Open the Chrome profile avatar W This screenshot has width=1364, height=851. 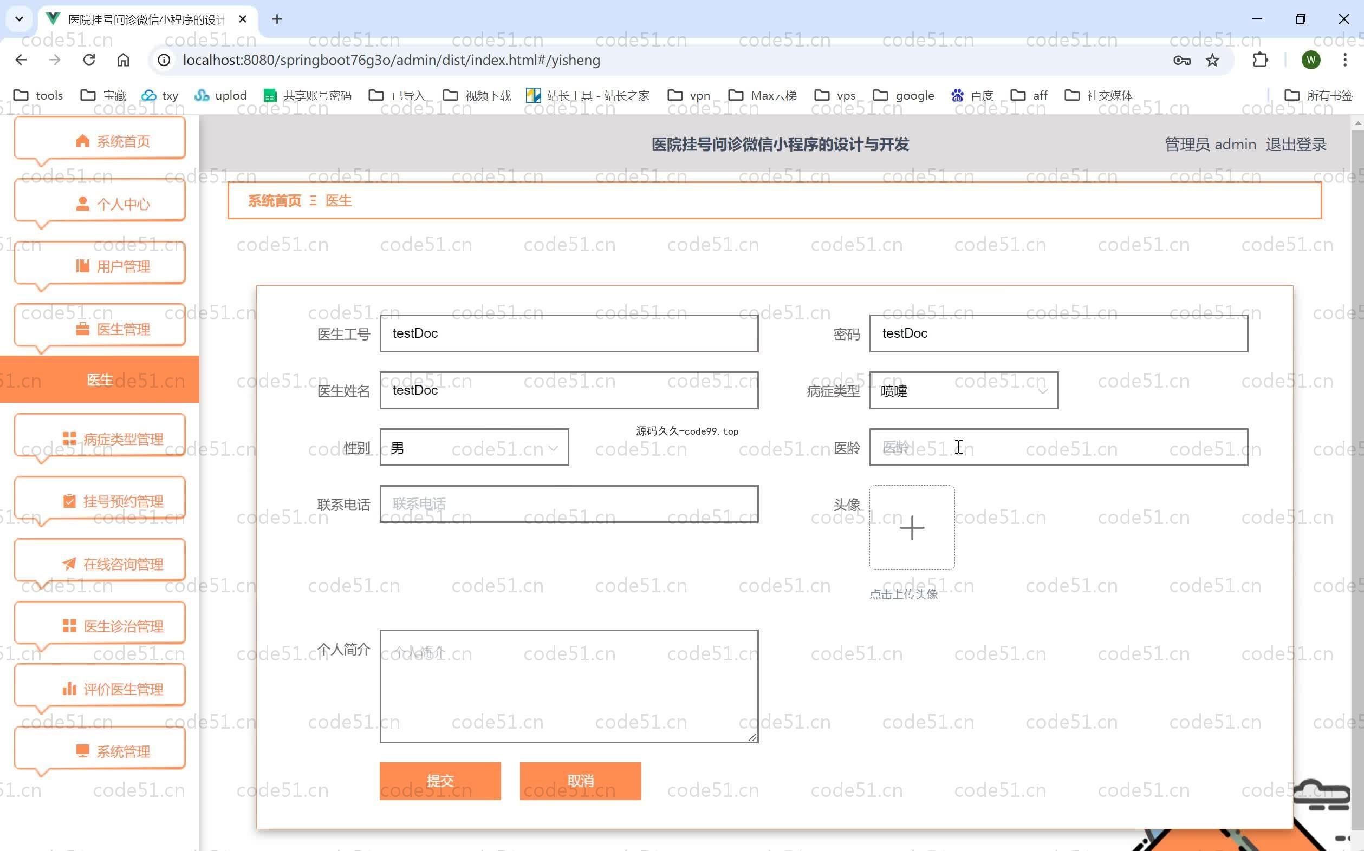1310,60
